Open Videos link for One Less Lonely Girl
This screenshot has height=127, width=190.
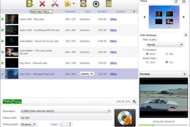tap(113, 52)
